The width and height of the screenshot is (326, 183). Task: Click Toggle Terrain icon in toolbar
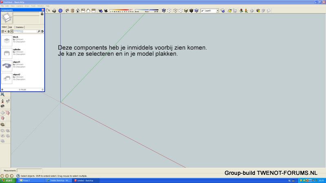click(235, 11)
